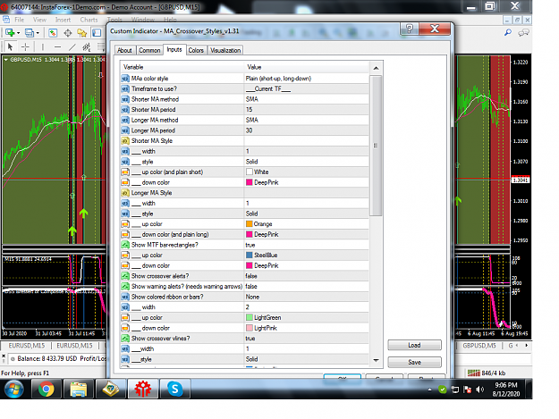Image resolution: width=559 pixels, height=419 pixels.
Task: Switch to the Visualization tab
Action: pyautogui.click(x=225, y=50)
